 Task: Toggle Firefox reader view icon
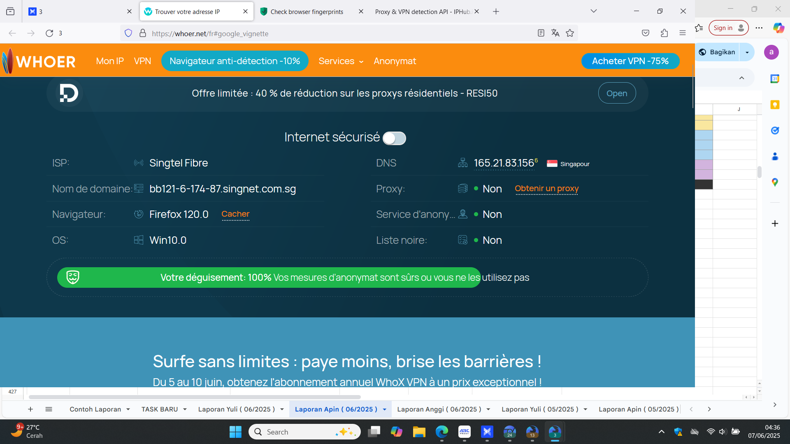point(541,33)
